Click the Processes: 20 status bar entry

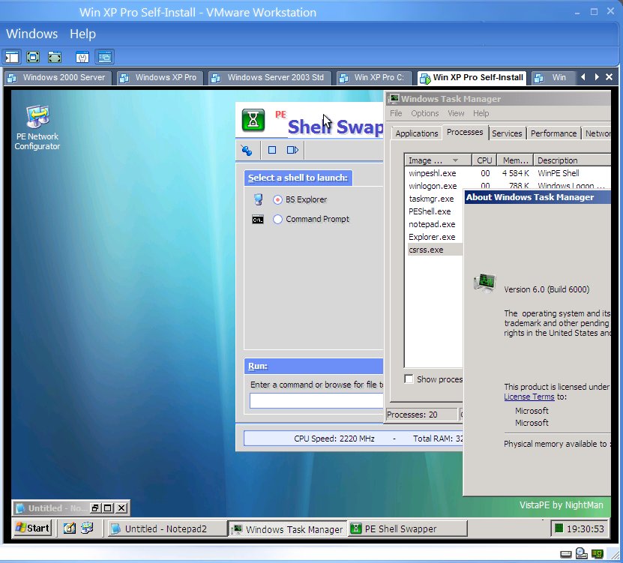tap(421, 415)
